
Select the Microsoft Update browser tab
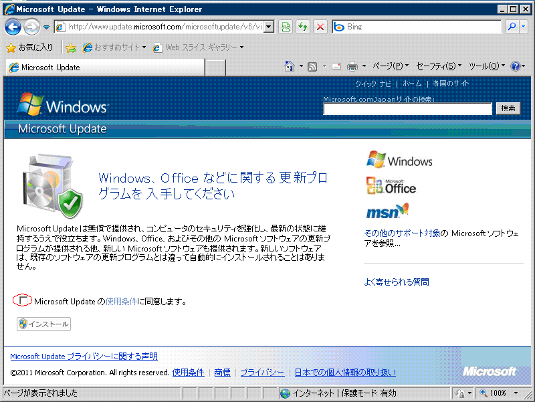105,68
